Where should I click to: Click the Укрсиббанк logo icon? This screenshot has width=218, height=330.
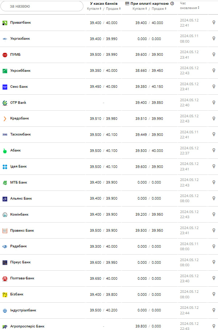5,71
